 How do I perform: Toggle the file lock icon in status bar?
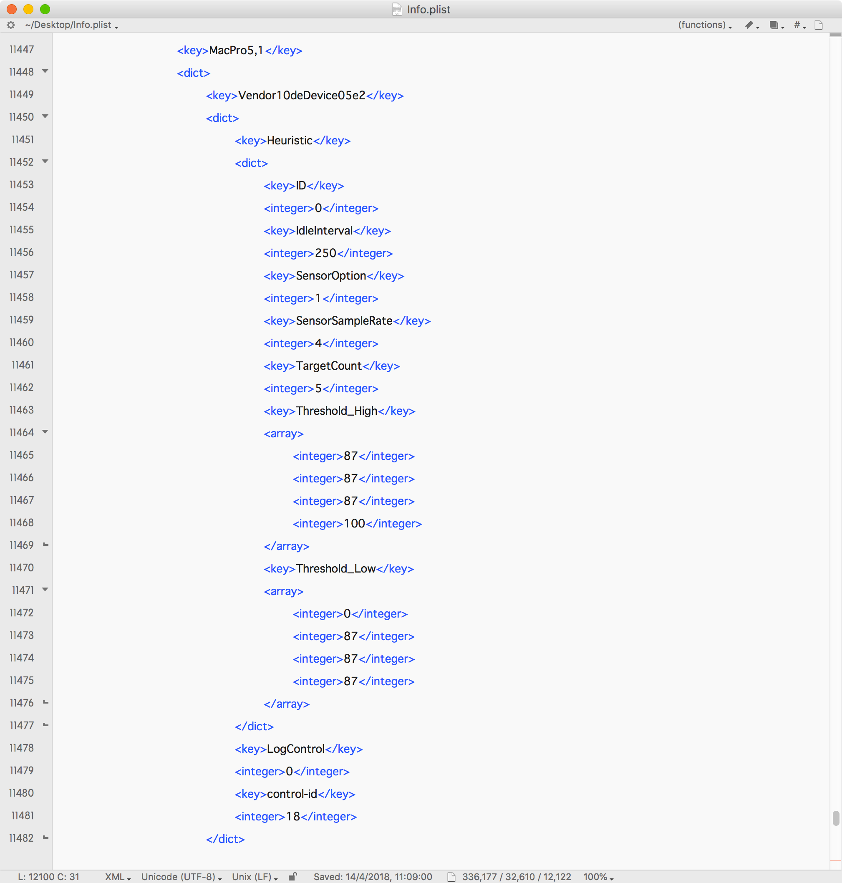[292, 876]
